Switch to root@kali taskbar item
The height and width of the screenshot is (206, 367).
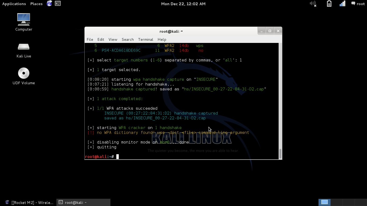pos(84,203)
